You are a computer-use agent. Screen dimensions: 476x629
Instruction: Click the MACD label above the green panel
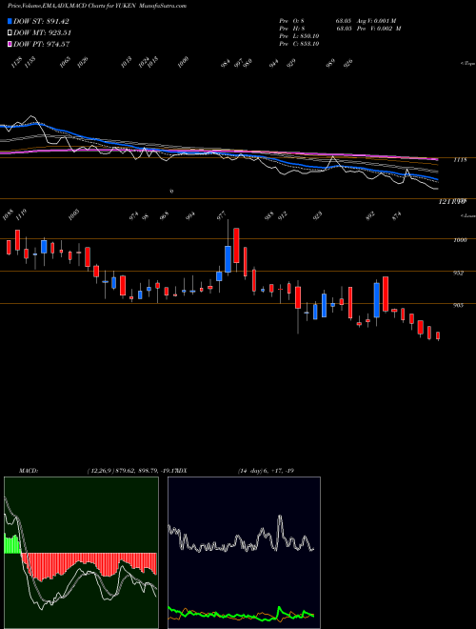pos(28,471)
